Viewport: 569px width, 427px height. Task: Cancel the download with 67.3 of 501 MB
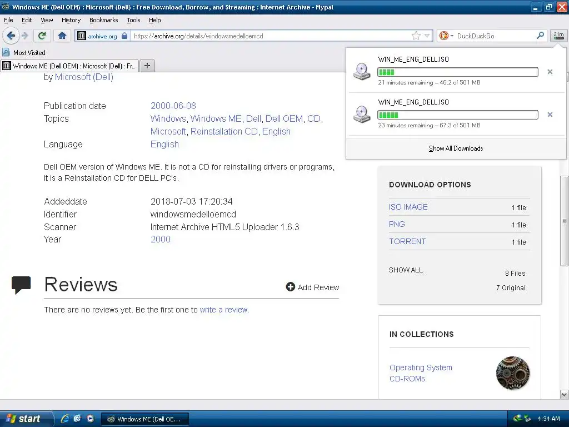tap(550, 115)
